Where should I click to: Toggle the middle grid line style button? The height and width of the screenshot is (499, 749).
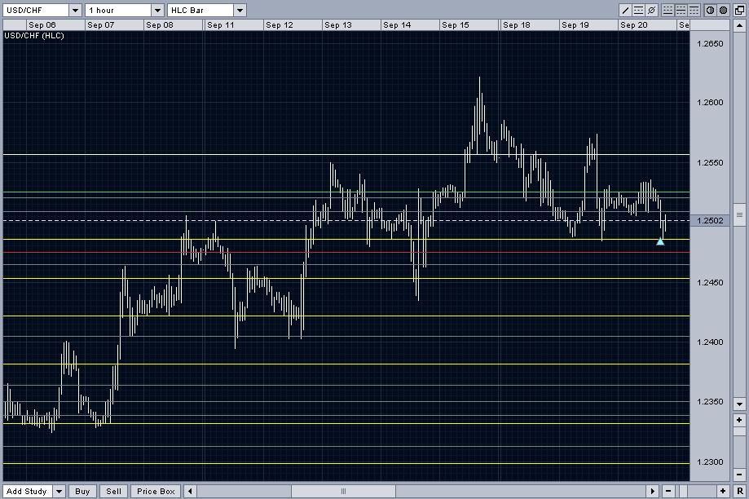(681, 11)
